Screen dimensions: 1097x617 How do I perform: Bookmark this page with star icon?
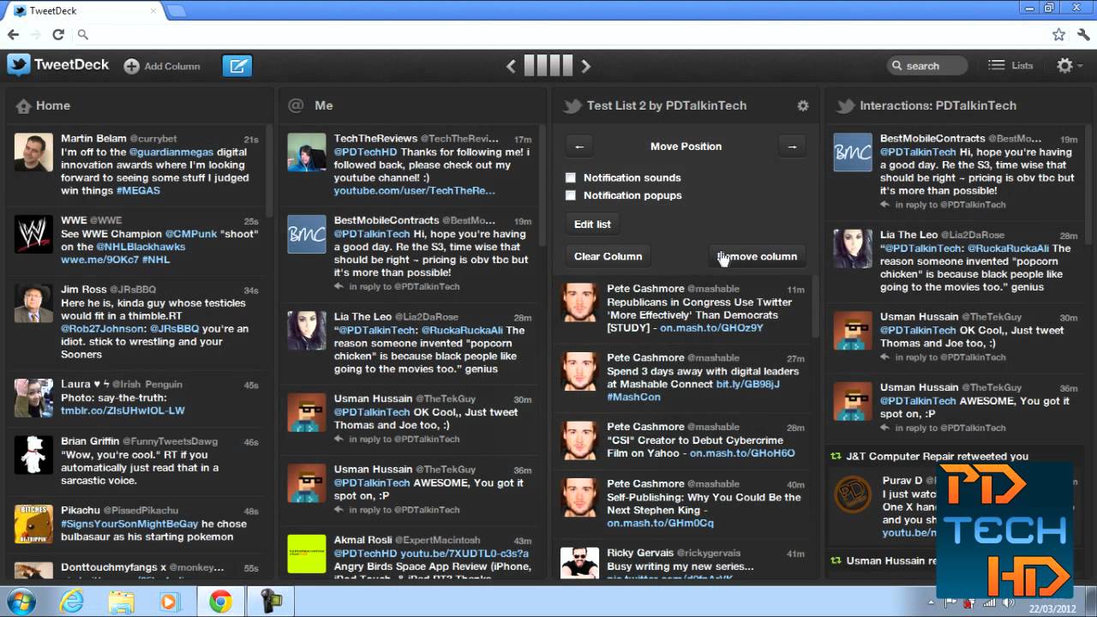1059,34
